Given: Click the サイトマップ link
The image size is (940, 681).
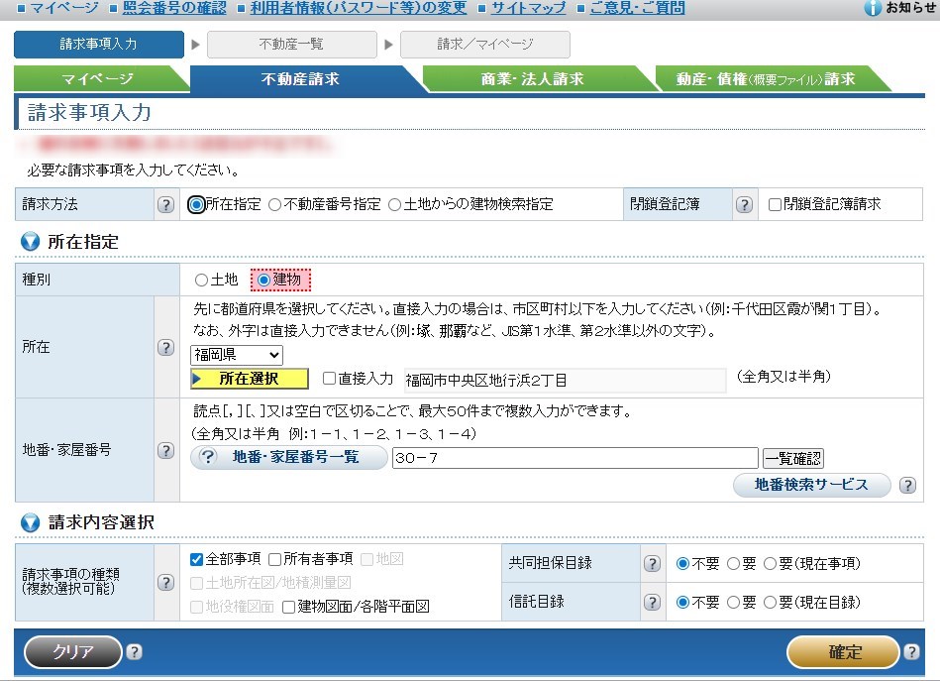Looking at the screenshot, I should 532,9.
